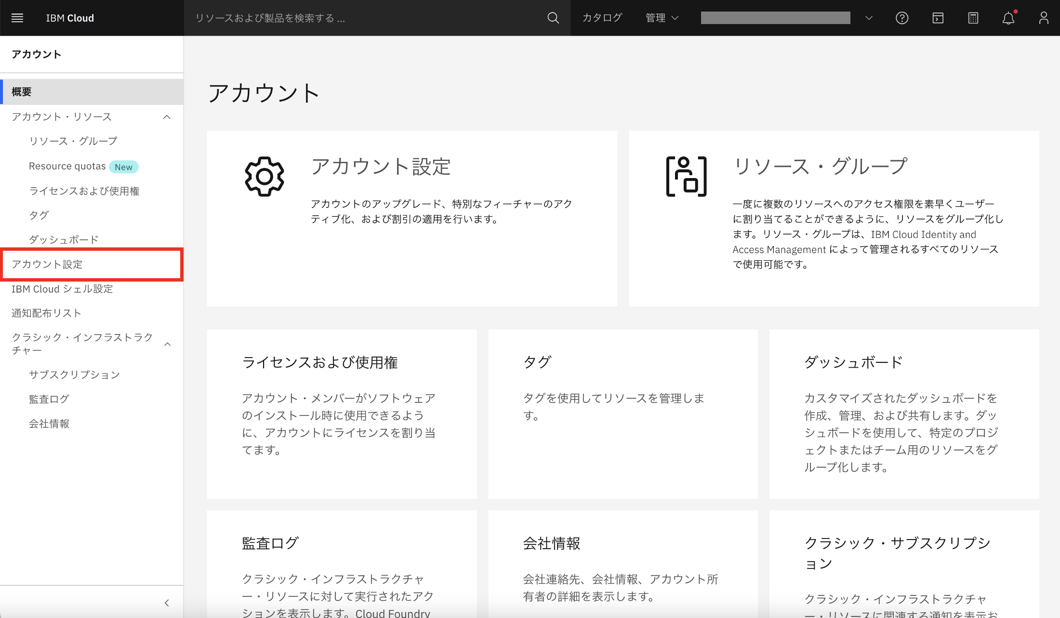Screen dimensions: 1060x618
Task: Open the ダッシュボード card
Action: [x=904, y=414]
